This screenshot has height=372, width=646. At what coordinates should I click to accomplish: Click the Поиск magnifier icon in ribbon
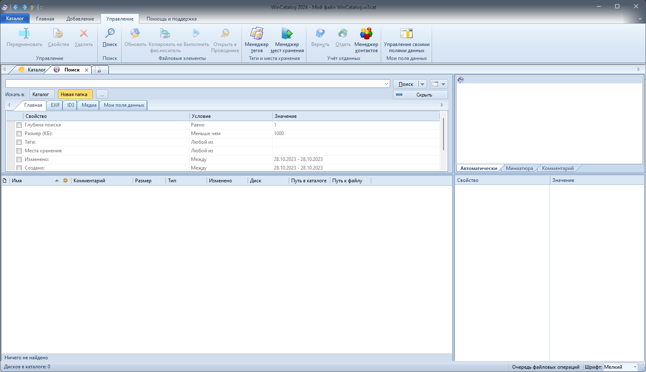[x=110, y=34]
